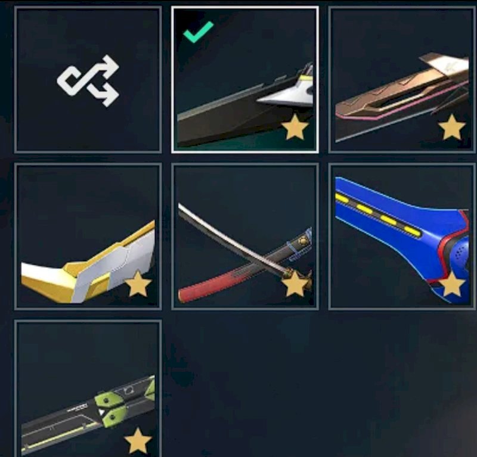Select the gold and white blade skin
The height and width of the screenshot is (457, 477).
88,237
